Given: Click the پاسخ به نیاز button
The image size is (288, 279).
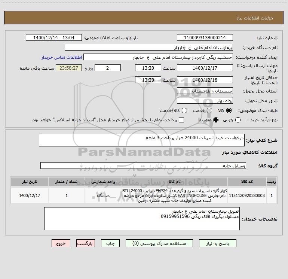Looking at the screenshot, I should [217, 243].
